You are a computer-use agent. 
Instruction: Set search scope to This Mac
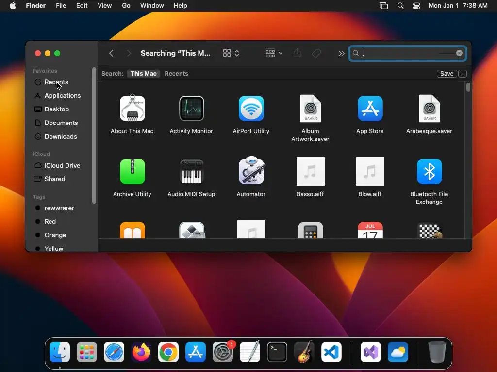coord(144,74)
